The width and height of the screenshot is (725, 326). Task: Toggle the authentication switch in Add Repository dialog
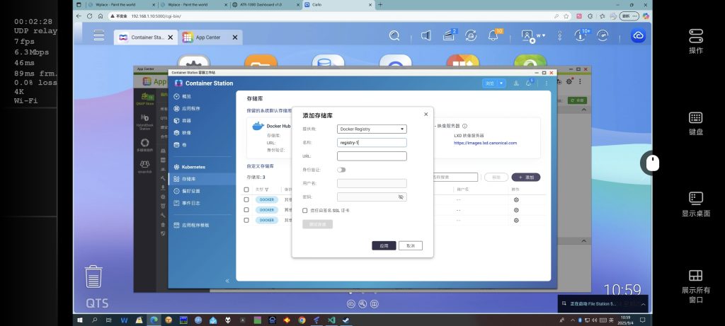341,170
